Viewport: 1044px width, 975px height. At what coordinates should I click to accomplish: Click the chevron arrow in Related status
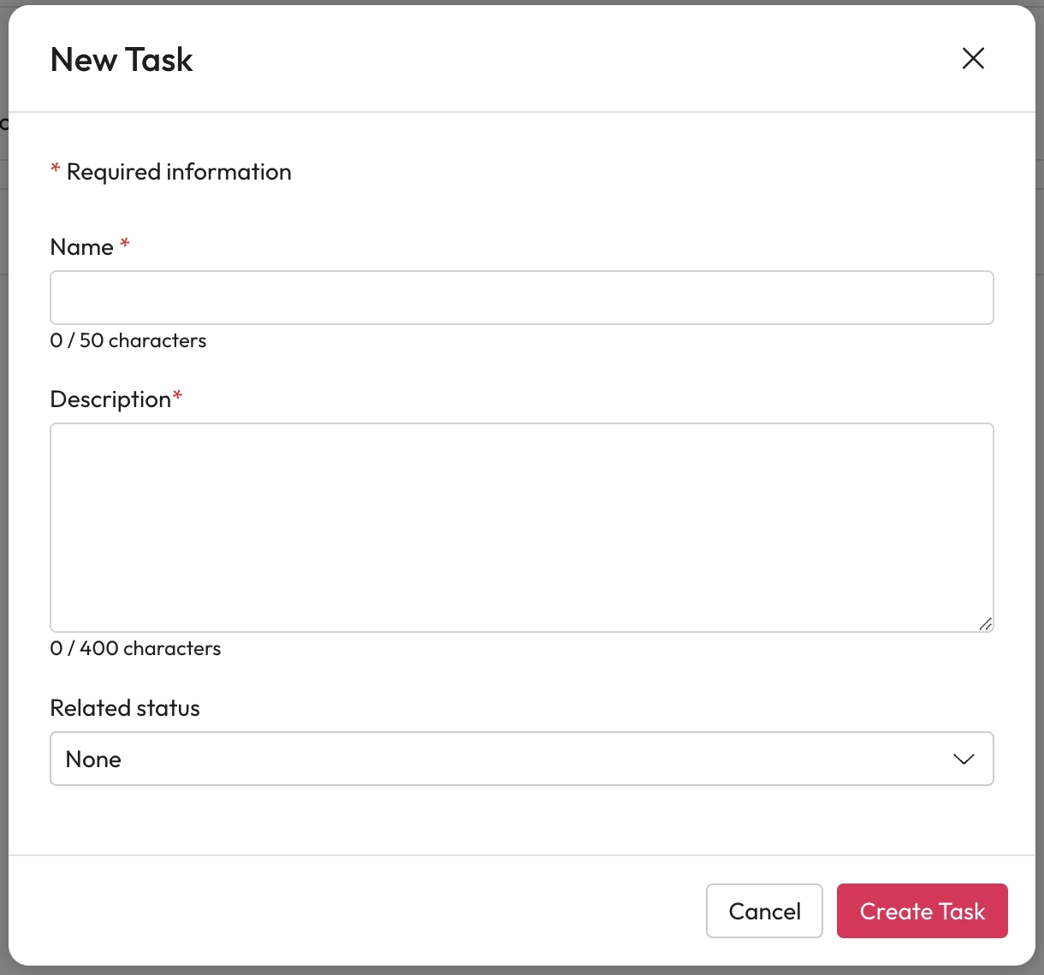point(964,759)
